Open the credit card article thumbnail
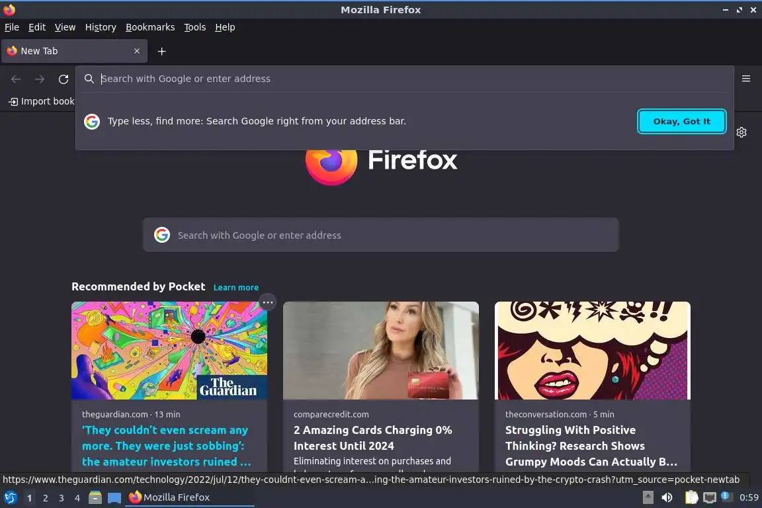Screen dimensions: 762x508 [x=380, y=351]
